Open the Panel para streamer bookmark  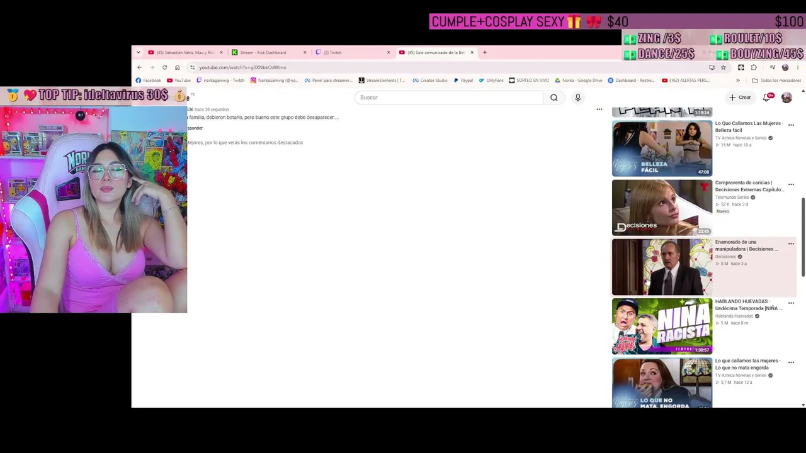[328, 81]
